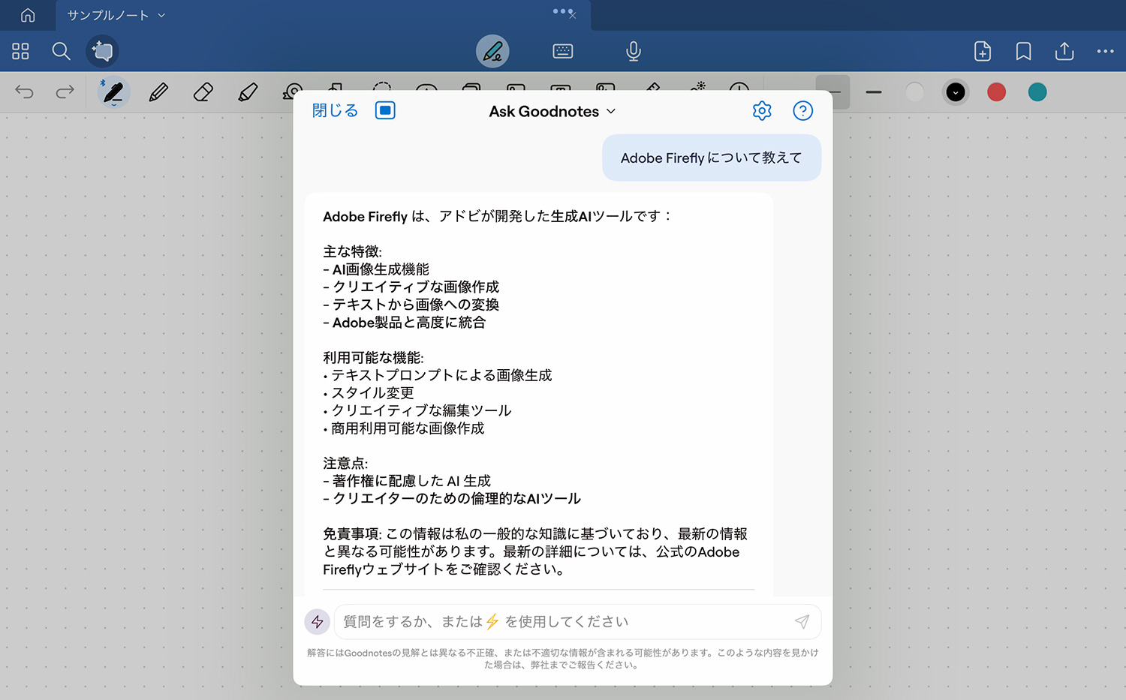Open the page thumbnails grid view
This screenshot has height=700, width=1126.
(x=20, y=51)
